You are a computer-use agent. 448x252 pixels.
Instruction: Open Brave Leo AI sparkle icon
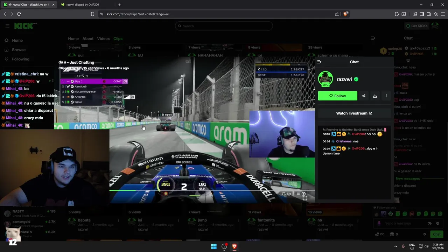coord(436,14)
